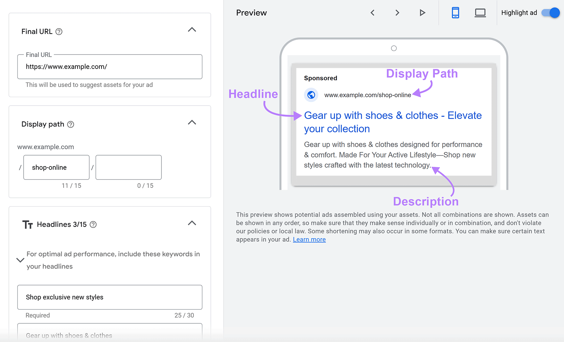Open the Headlines help tooltip
This screenshot has width=564, height=342.
pyautogui.click(x=93, y=224)
